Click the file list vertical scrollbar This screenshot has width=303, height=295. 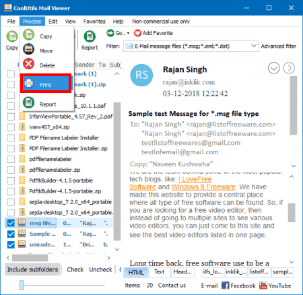117,172
